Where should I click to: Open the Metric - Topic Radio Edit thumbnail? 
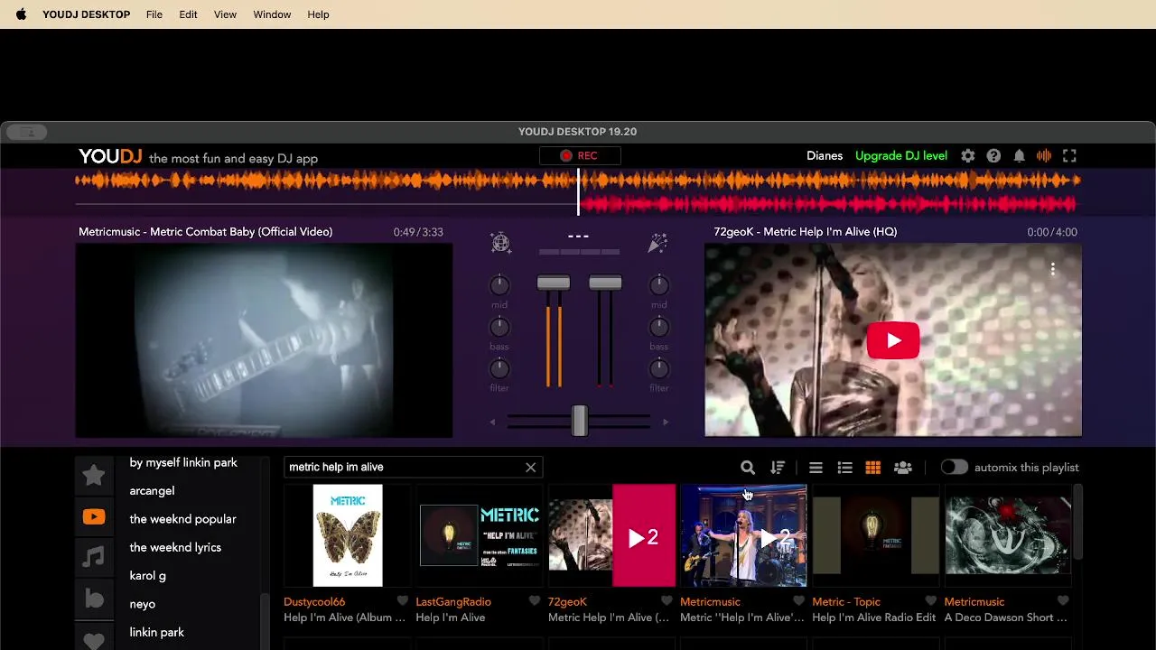(876, 535)
